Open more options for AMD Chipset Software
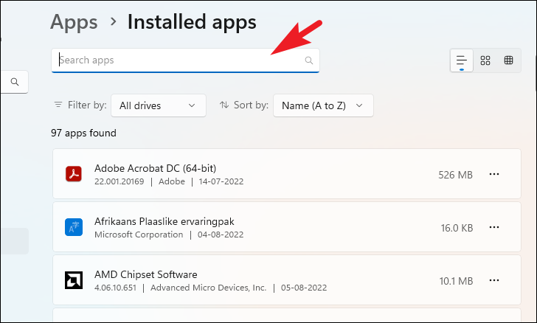The height and width of the screenshot is (323, 537). (494, 280)
